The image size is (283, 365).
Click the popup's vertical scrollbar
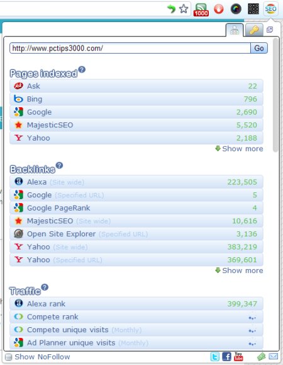coord(275,95)
